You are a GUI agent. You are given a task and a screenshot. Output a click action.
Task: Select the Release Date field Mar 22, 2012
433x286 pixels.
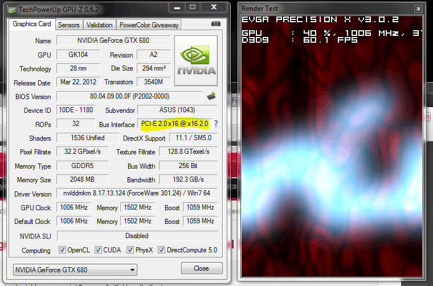click(78, 82)
